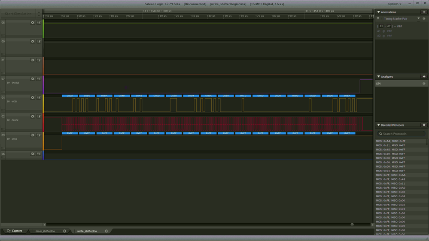The width and height of the screenshot is (429, 241).
Task: Click trigger button on SPI-ENABLE channel
Action: click(x=39, y=79)
